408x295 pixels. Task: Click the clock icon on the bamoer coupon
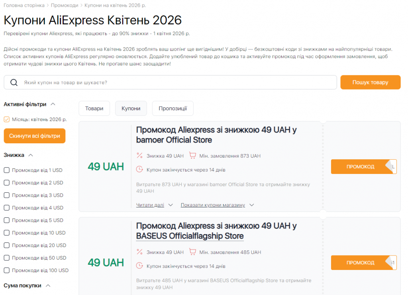point(140,169)
